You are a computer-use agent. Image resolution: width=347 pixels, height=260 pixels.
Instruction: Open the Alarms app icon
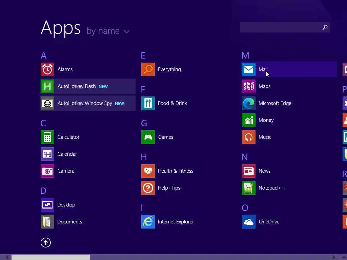point(47,69)
